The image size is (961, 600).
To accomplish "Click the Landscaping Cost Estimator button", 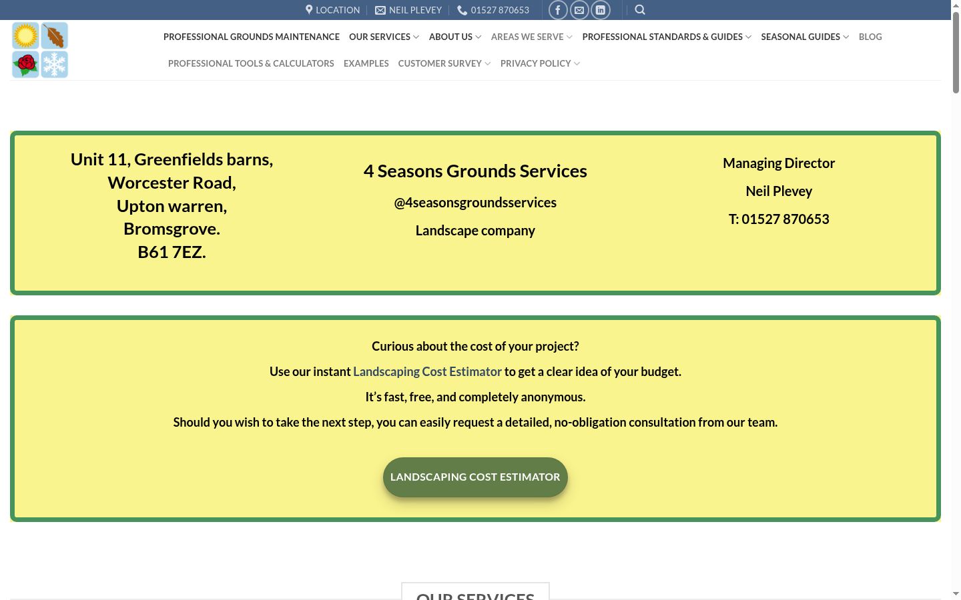I will pyautogui.click(x=475, y=477).
